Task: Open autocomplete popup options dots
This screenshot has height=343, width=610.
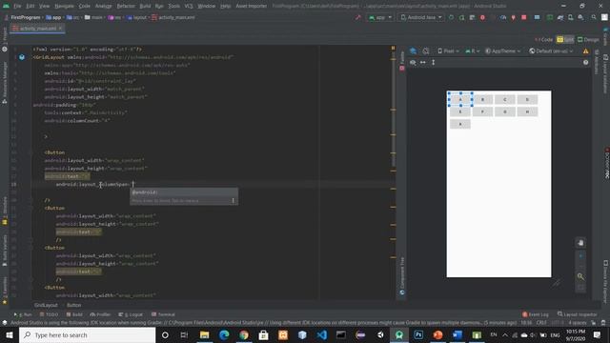Action: pyautogui.click(x=233, y=201)
